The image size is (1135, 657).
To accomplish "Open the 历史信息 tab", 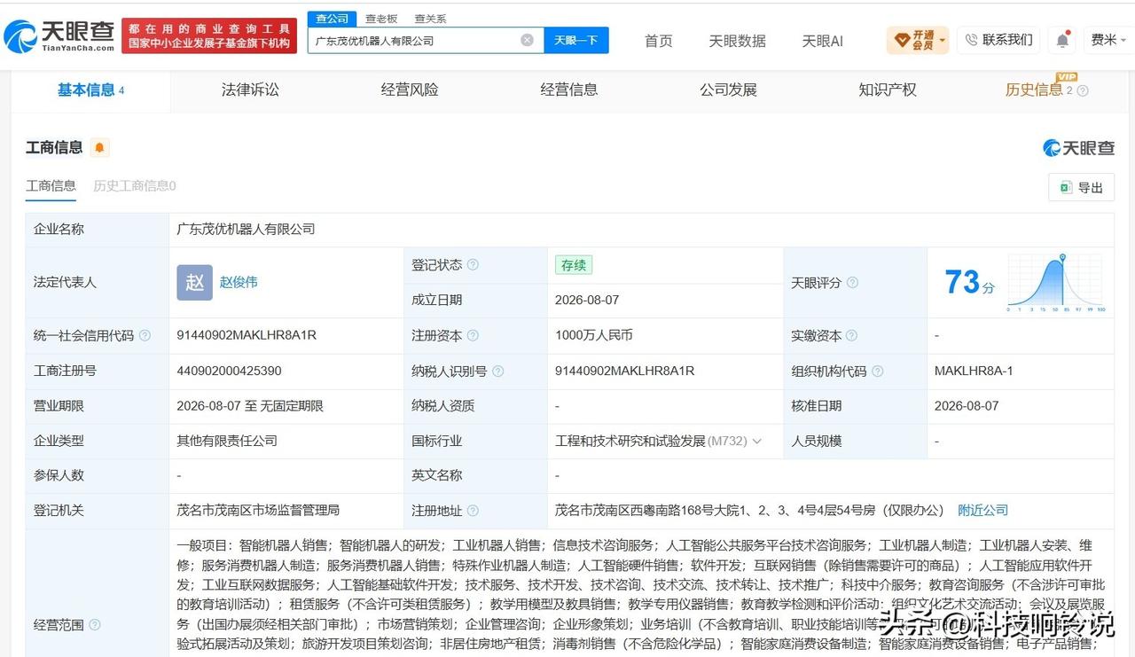I will tap(1034, 90).
